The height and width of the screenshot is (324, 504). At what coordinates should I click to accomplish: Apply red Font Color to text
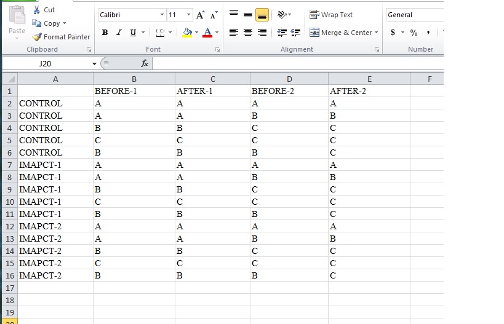(x=207, y=33)
